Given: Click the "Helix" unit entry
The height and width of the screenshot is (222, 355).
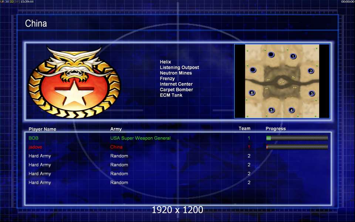Looking at the screenshot, I should (x=165, y=62).
